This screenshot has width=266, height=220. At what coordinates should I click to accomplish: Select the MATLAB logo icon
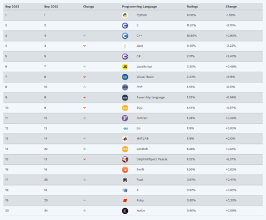tap(125, 139)
